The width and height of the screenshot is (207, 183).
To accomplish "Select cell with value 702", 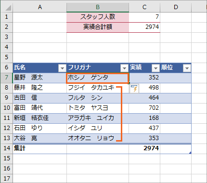I will [x=144, y=108].
